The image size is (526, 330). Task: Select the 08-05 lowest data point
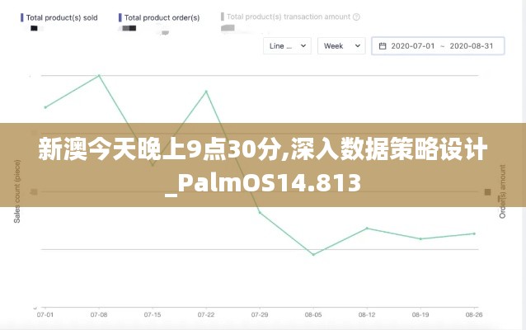tap(313, 254)
